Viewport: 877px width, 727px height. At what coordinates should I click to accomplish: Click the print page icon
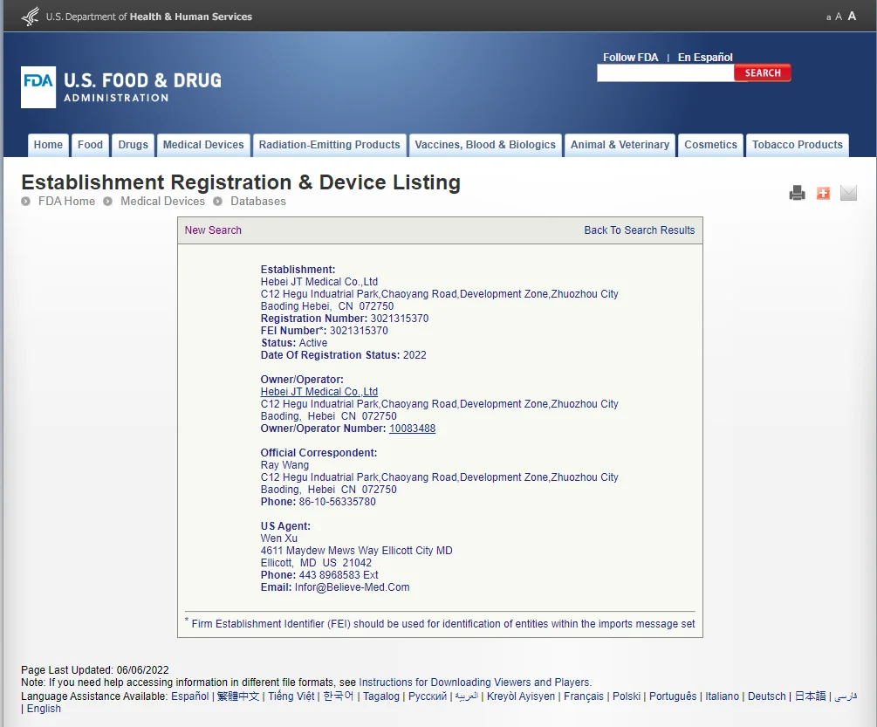point(797,193)
